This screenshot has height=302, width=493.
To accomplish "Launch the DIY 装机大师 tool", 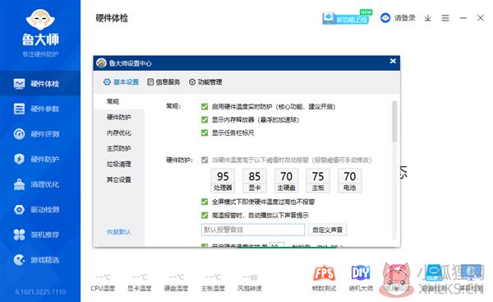I will 361,277.
